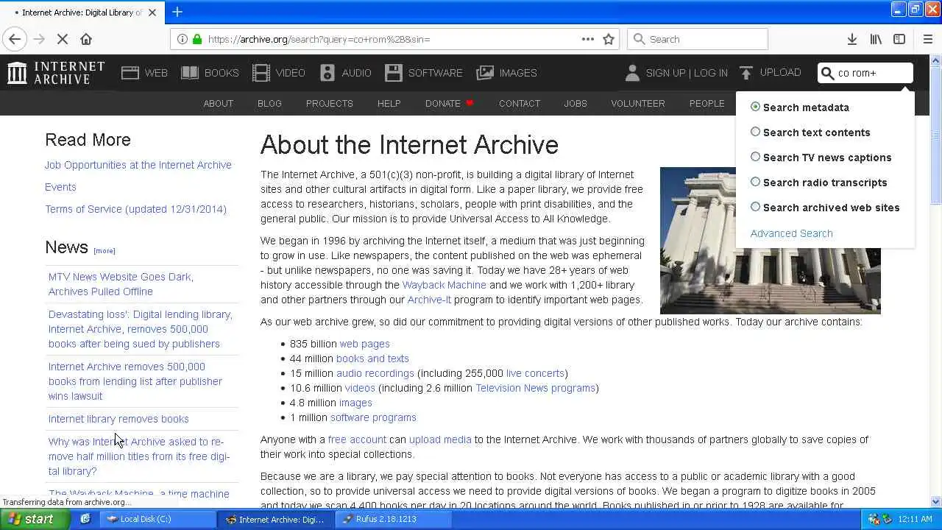Open the Wayback Machine link in the article

(x=444, y=285)
